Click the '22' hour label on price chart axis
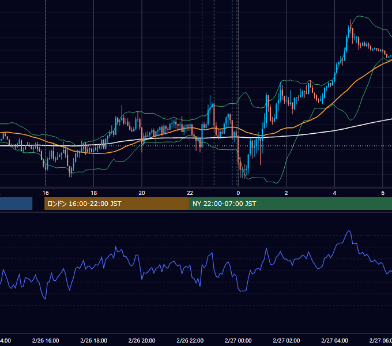This screenshot has height=346, width=392. pos(190,193)
